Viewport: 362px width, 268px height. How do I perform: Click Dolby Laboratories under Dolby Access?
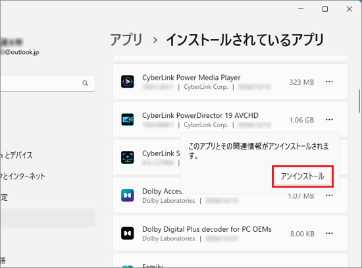pyautogui.click(x=168, y=201)
